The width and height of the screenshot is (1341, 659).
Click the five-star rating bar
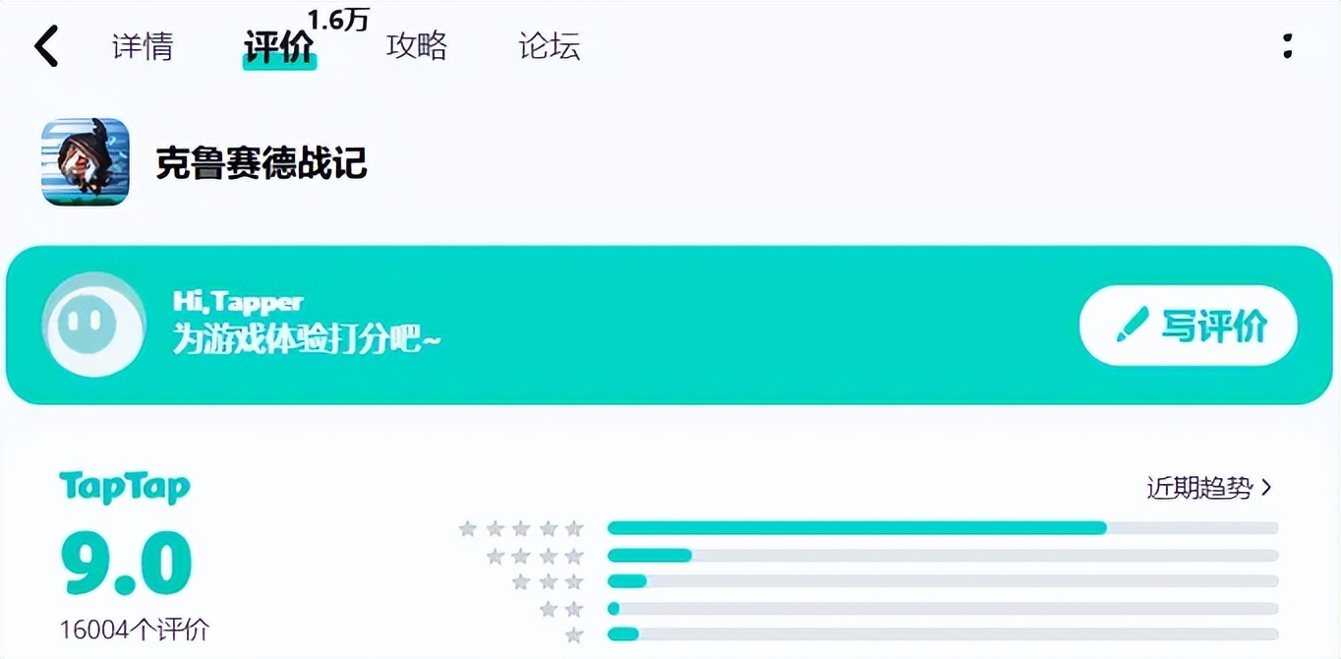point(942,528)
